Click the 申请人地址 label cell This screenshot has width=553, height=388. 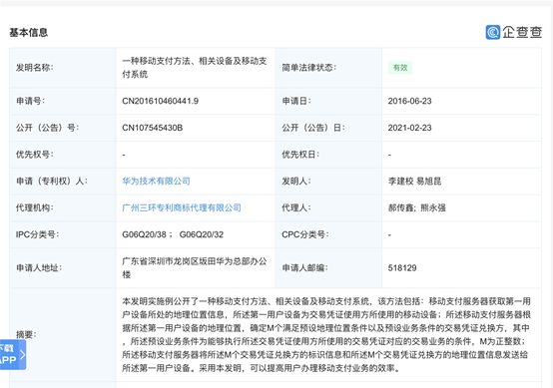click(x=63, y=268)
